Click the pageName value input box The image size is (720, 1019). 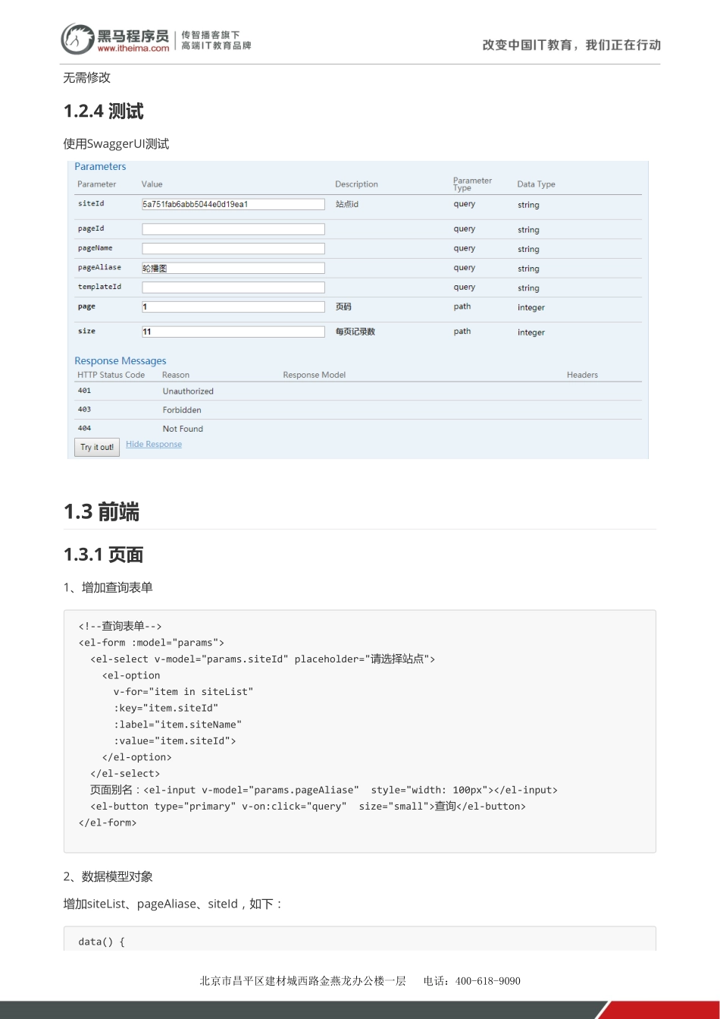[x=233, y=248]
